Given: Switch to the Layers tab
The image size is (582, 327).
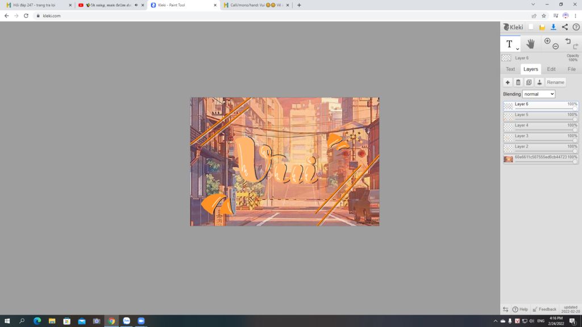Looking at the screenshot, I should (x=530, y=69).
